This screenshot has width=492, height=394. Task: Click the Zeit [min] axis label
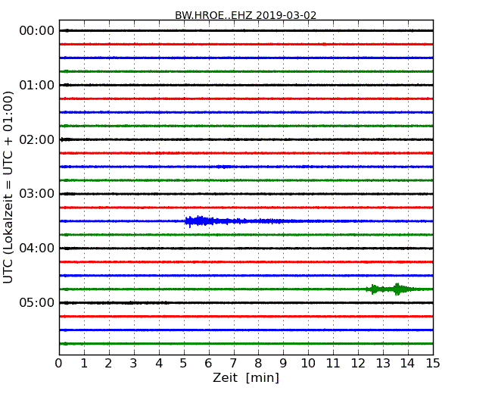[x=246, y=377]
